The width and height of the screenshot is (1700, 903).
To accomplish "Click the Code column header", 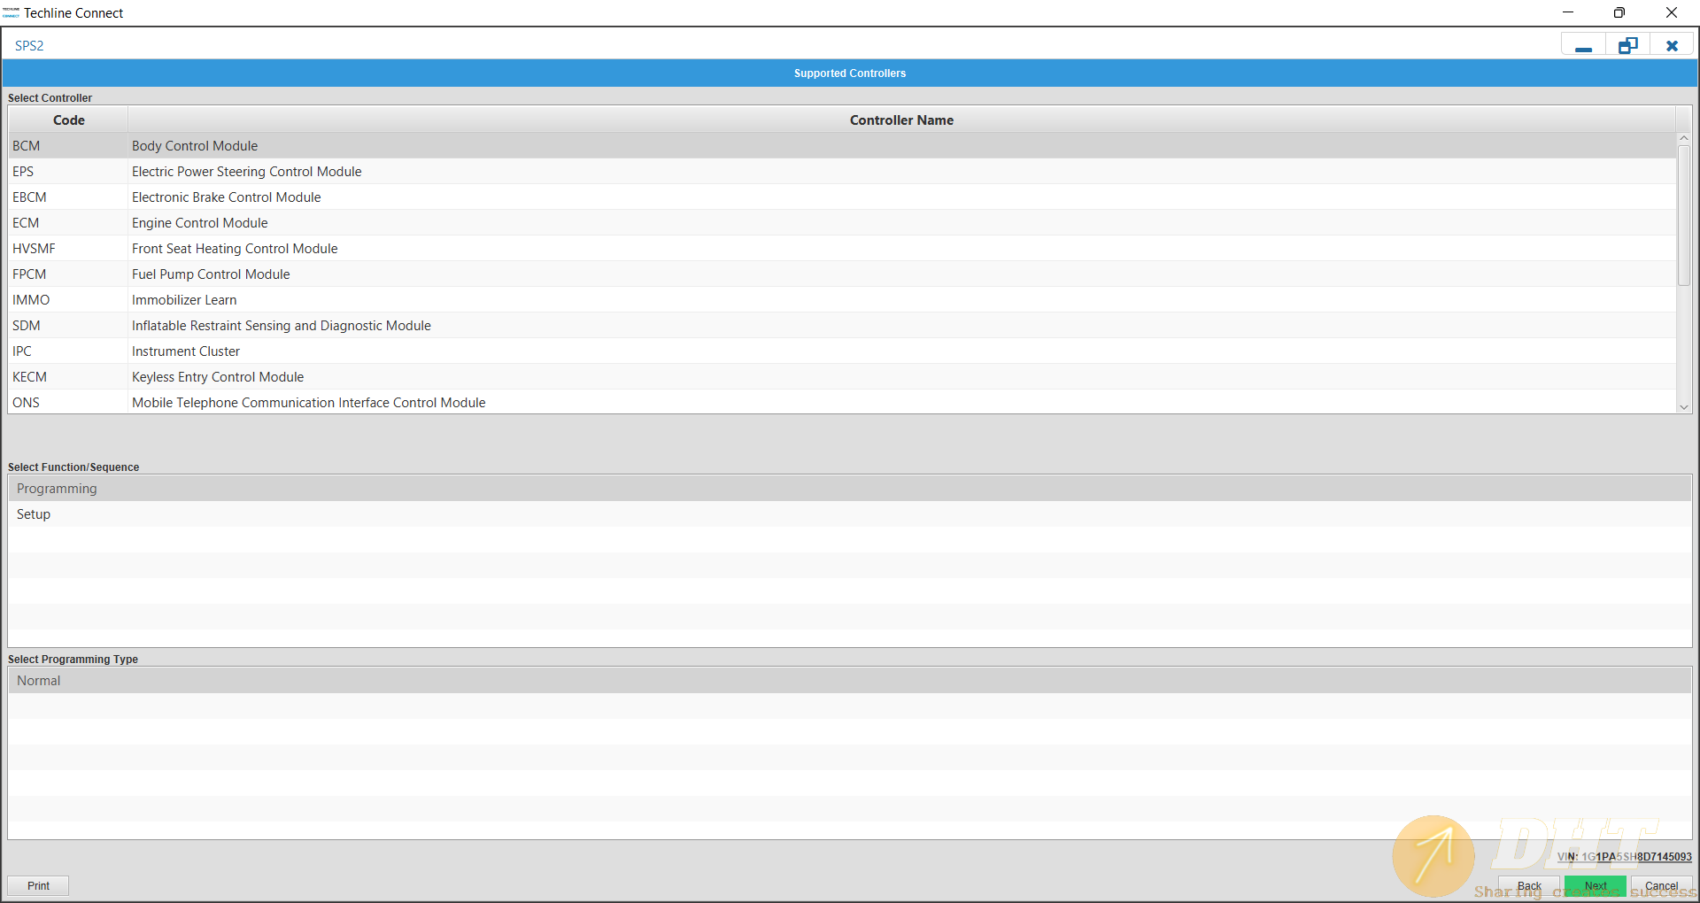I will click(69, 120).
